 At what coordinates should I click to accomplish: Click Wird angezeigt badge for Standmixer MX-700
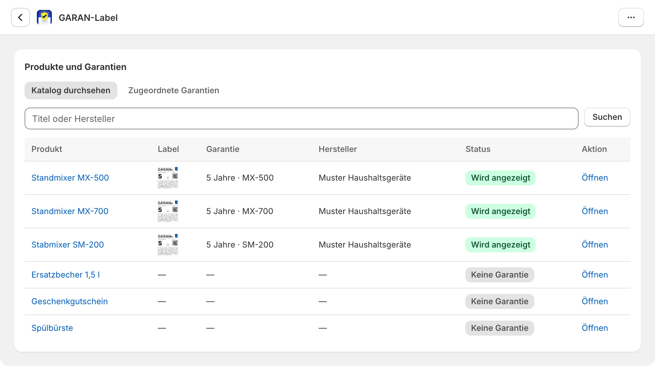pos(500,211)
